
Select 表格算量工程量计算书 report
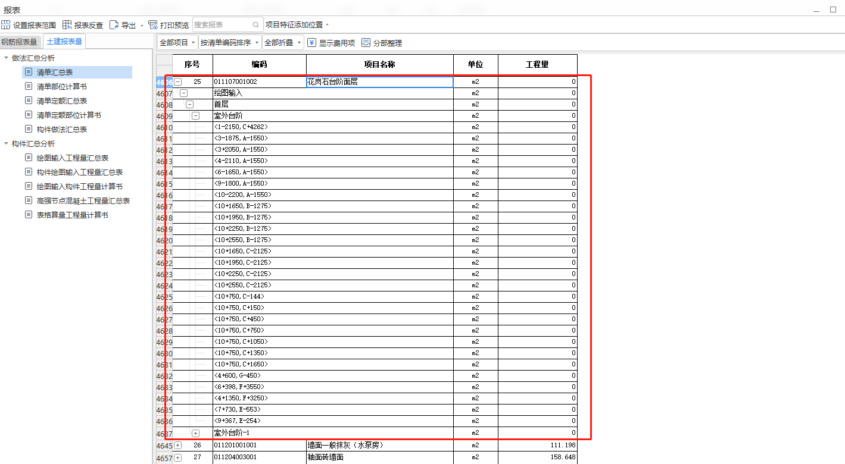73,215
